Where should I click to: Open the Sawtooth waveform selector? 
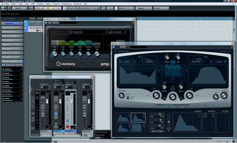pos(149,59)
